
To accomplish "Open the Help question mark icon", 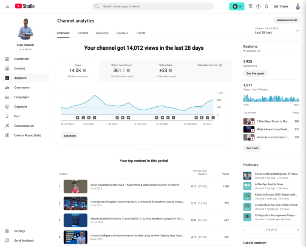I will 258,6.
